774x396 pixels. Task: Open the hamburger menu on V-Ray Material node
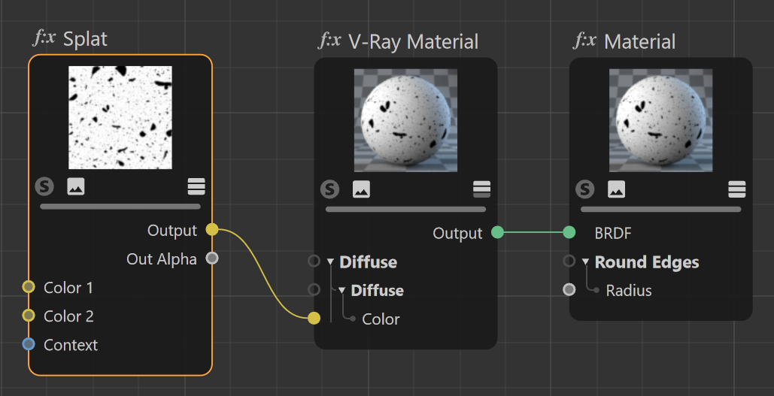[481, 189]
